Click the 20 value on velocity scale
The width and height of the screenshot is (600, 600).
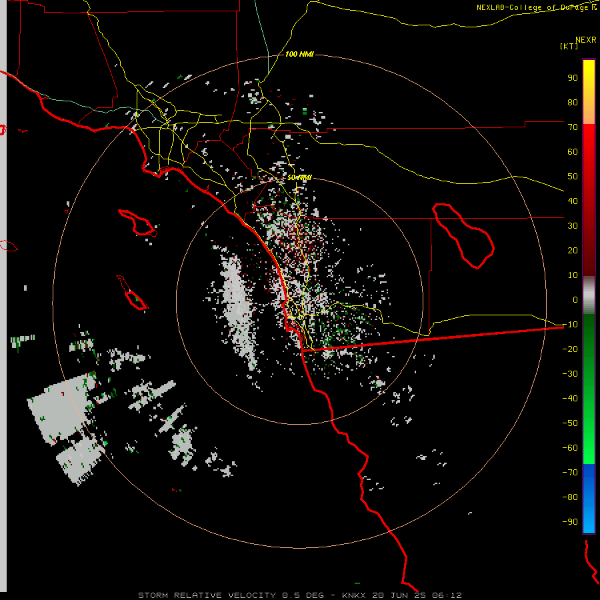click(573, 250)
